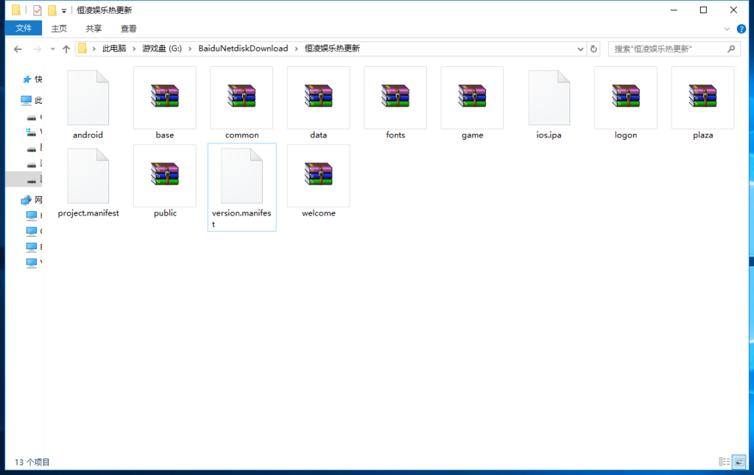754x475 pixels.
Task: Select the ios.ipa file
Action: tap(549, 97)
